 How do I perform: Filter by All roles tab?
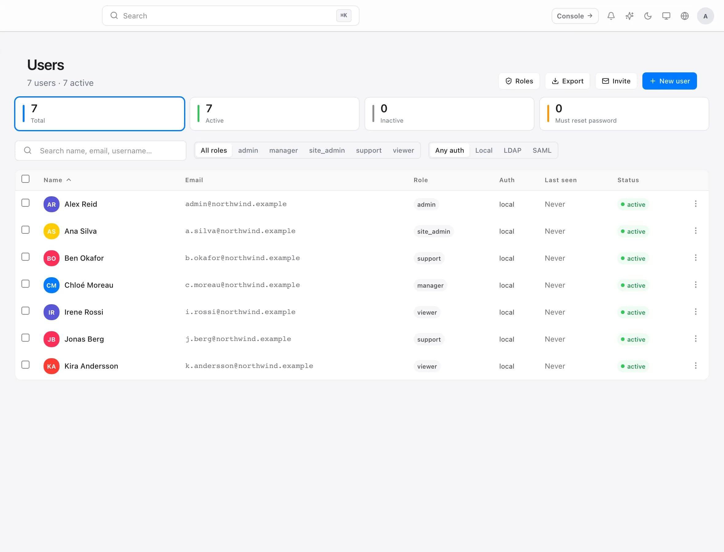(214, 150)
